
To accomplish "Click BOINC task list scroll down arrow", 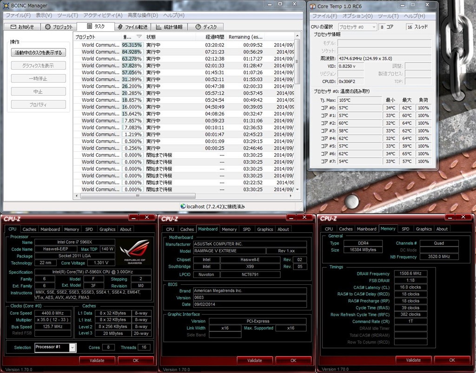I will click(297, 190).
